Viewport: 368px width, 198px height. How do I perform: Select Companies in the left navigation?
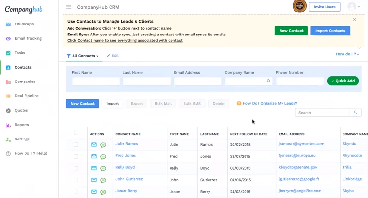[x=25, y=82]
